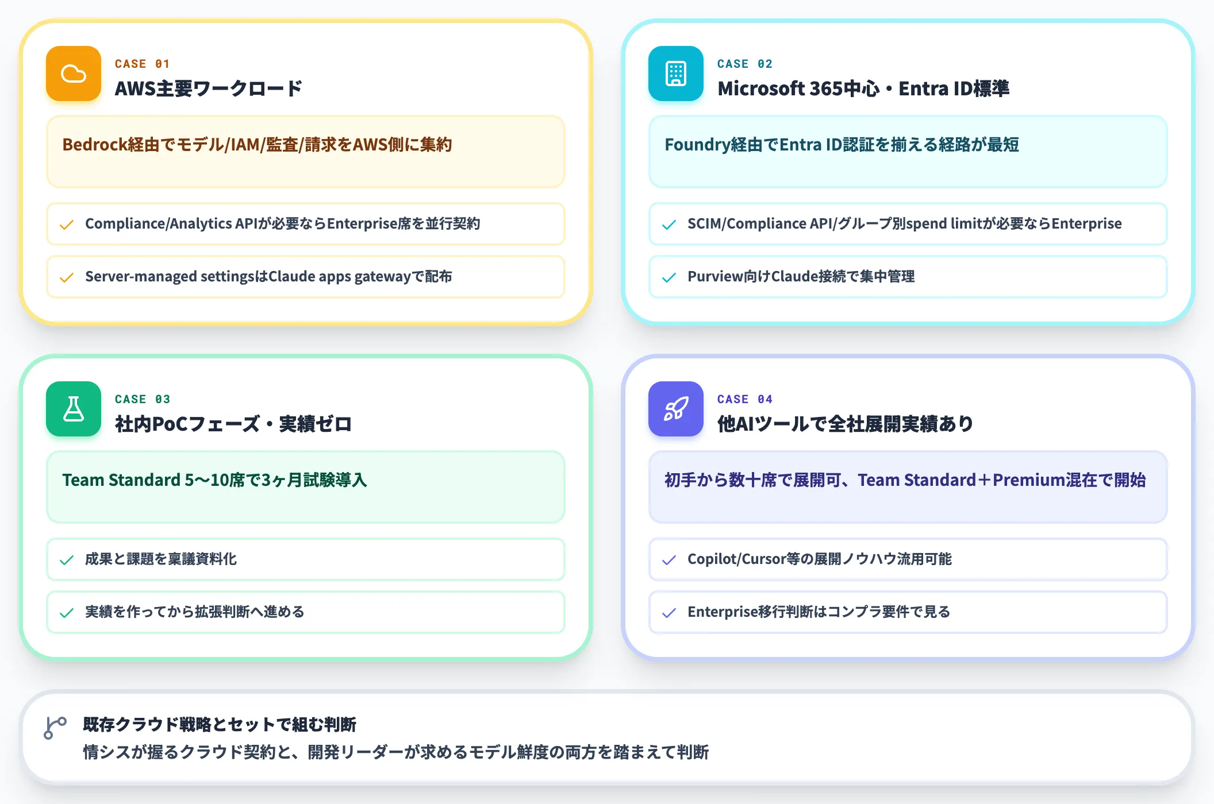Click the Purview向けClaude接続で集中管理 text

[x=801, y=276]
